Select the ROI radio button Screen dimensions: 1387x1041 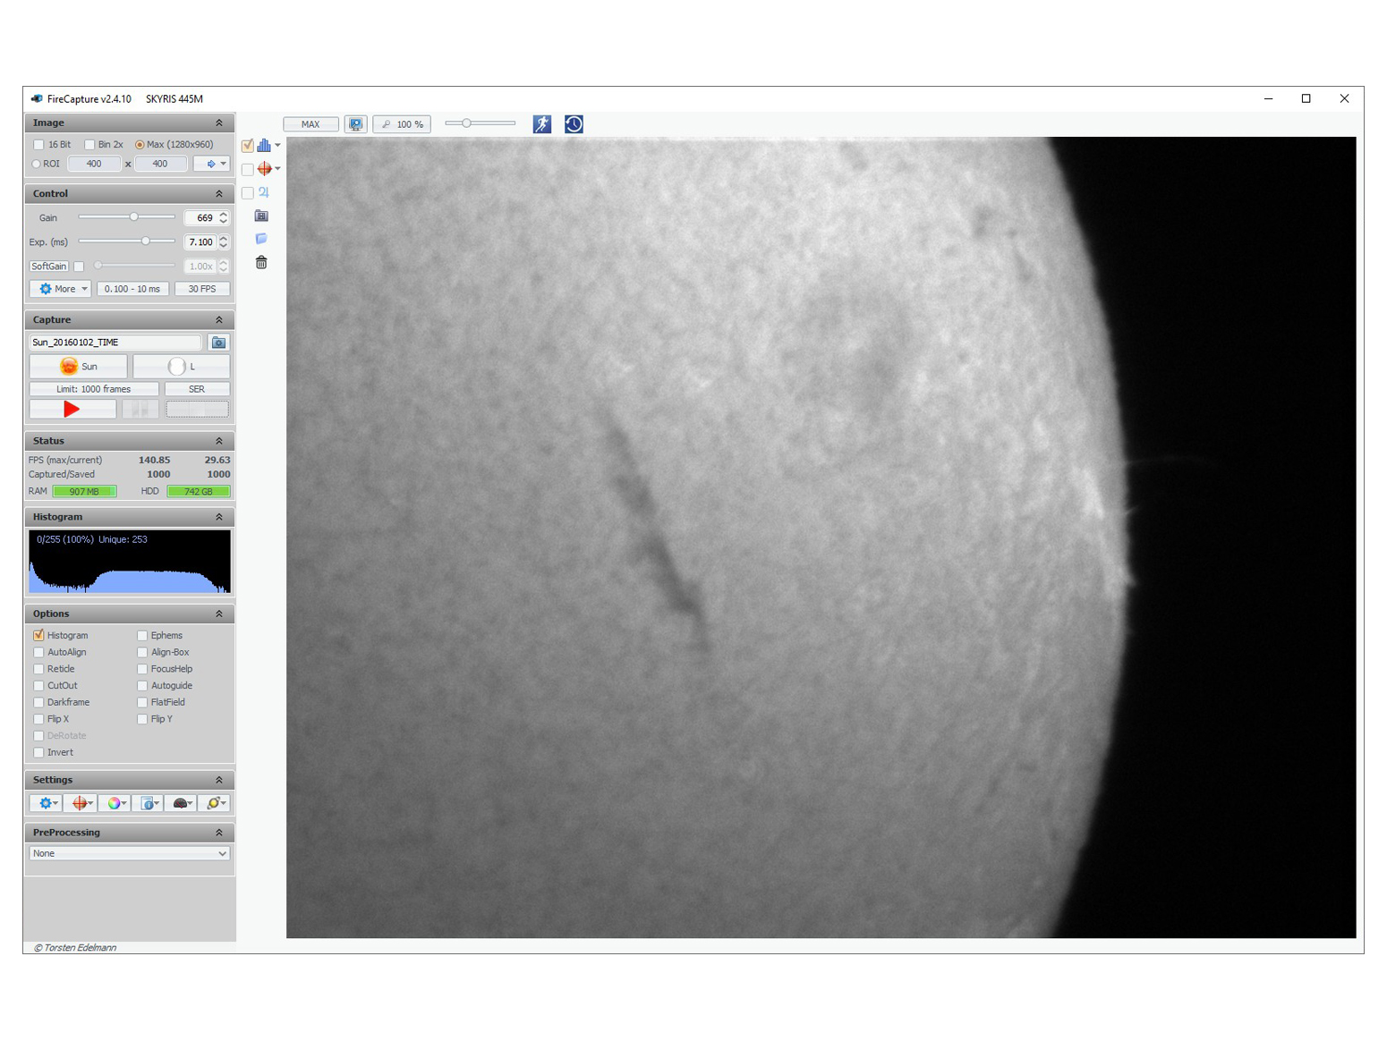(36, 164)
